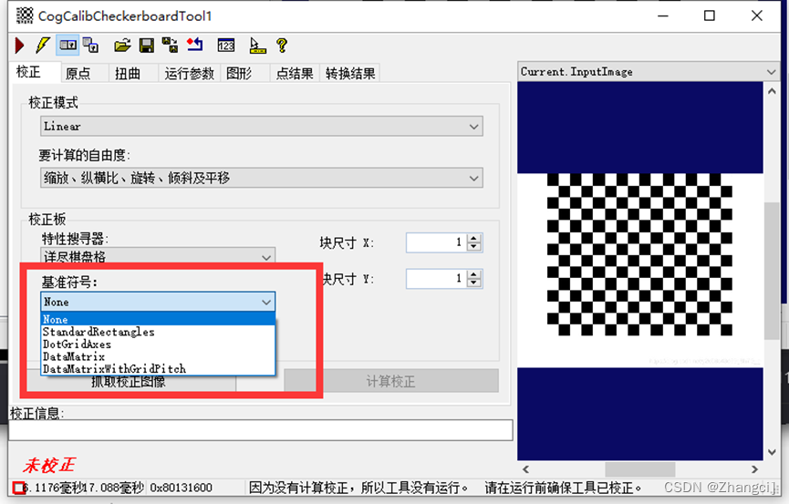This screenshot has width=789, height=504.
Task: Open the 运行参数 tab
Action: 189,74
